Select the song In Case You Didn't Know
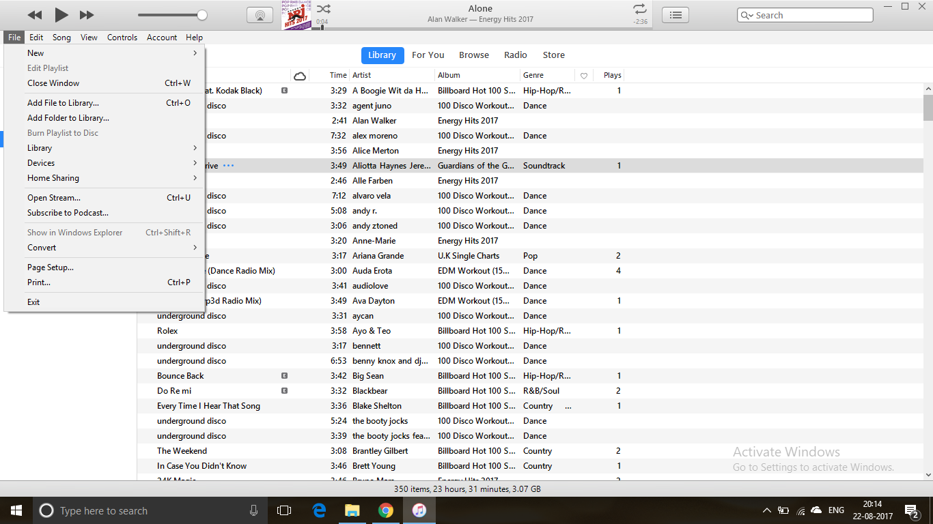This screenshot has width=933, height=524. coord(201,466)
